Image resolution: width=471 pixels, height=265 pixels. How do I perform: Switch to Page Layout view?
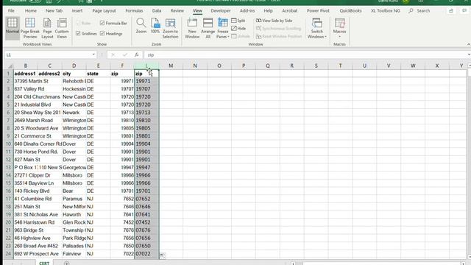47,28
